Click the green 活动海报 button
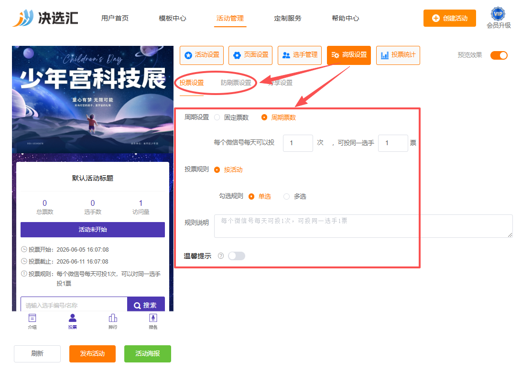 tap(148, 354)
